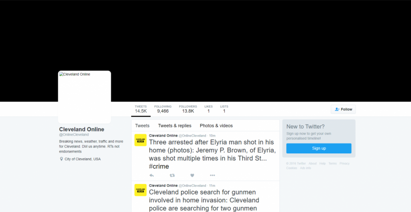Click Cleveland Online name on the 11m tweet
This screenshot has height=212, width=411.
(163, 185)
